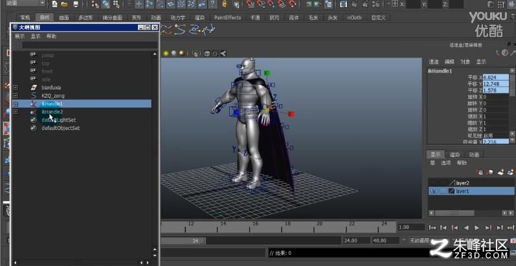Open a scene with the folder icon
Screen dimensions: 516x266
(65, 5)
